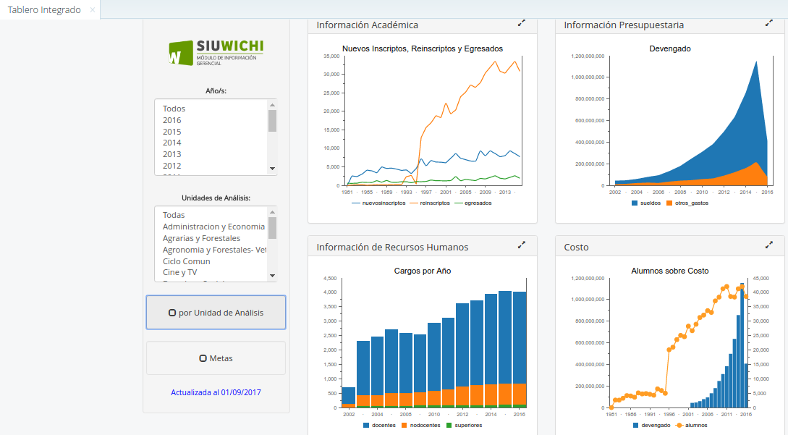Click the SIU Wichi logo
Screen dimensions: 788x435
tap(216, 53)
